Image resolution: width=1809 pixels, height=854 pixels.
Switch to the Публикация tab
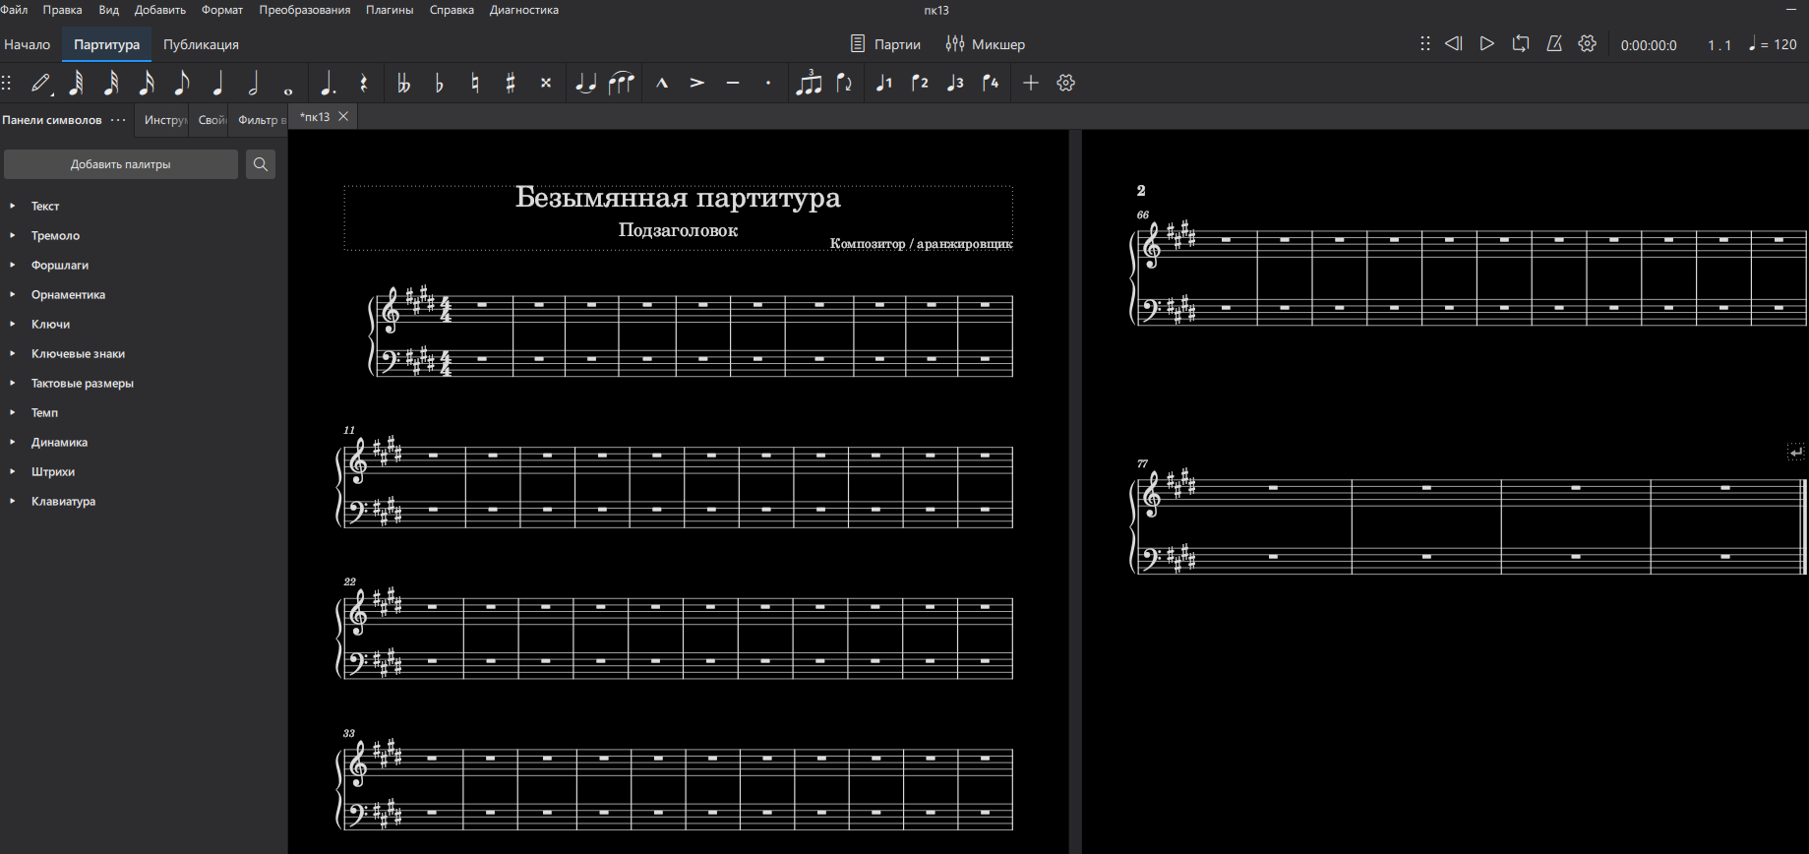pos(201,44)
